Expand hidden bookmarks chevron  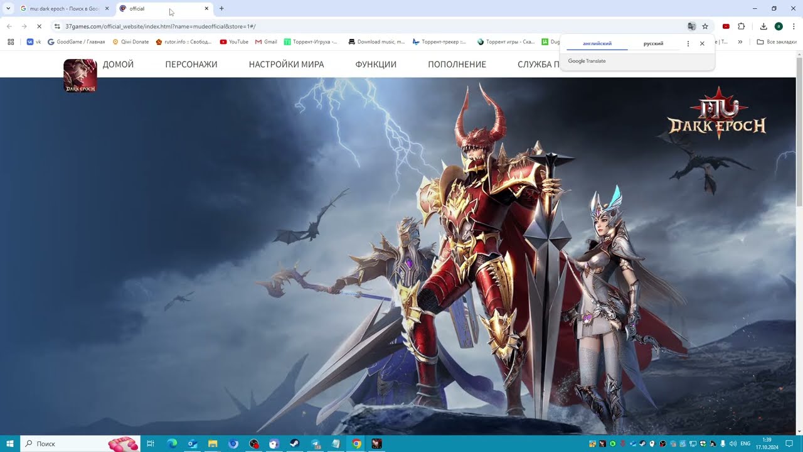[x=740, y=42]
